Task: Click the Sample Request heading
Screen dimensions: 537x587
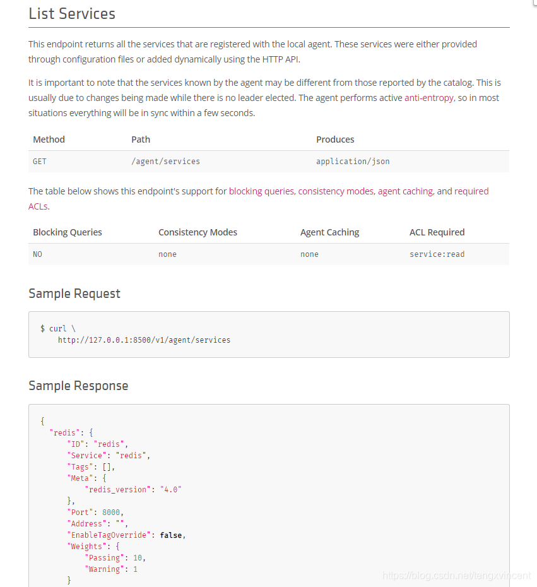Action: pyautogui.click(x=74, y=293)
